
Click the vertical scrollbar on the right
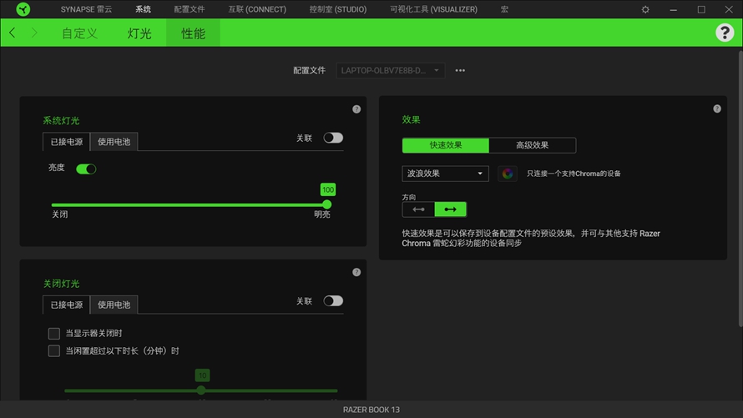(x=740, y=189)
